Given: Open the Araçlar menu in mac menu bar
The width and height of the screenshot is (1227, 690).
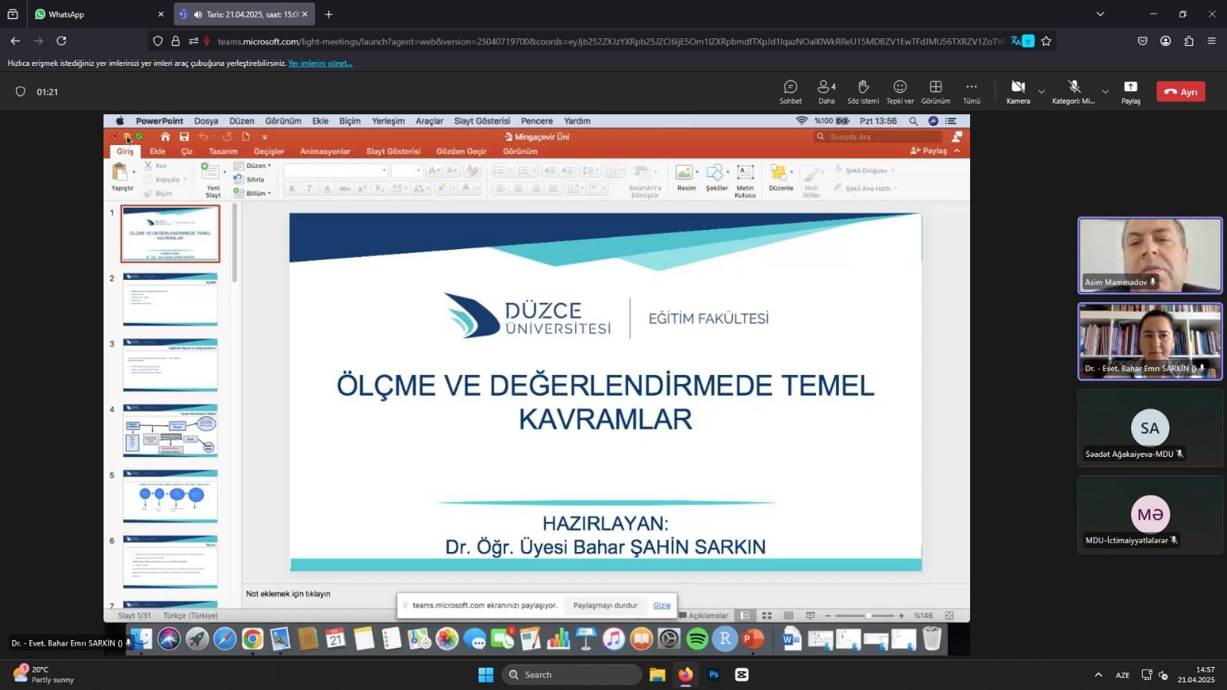Looking at the screenshot, I should pyautogui.click(x=429, y=121).
